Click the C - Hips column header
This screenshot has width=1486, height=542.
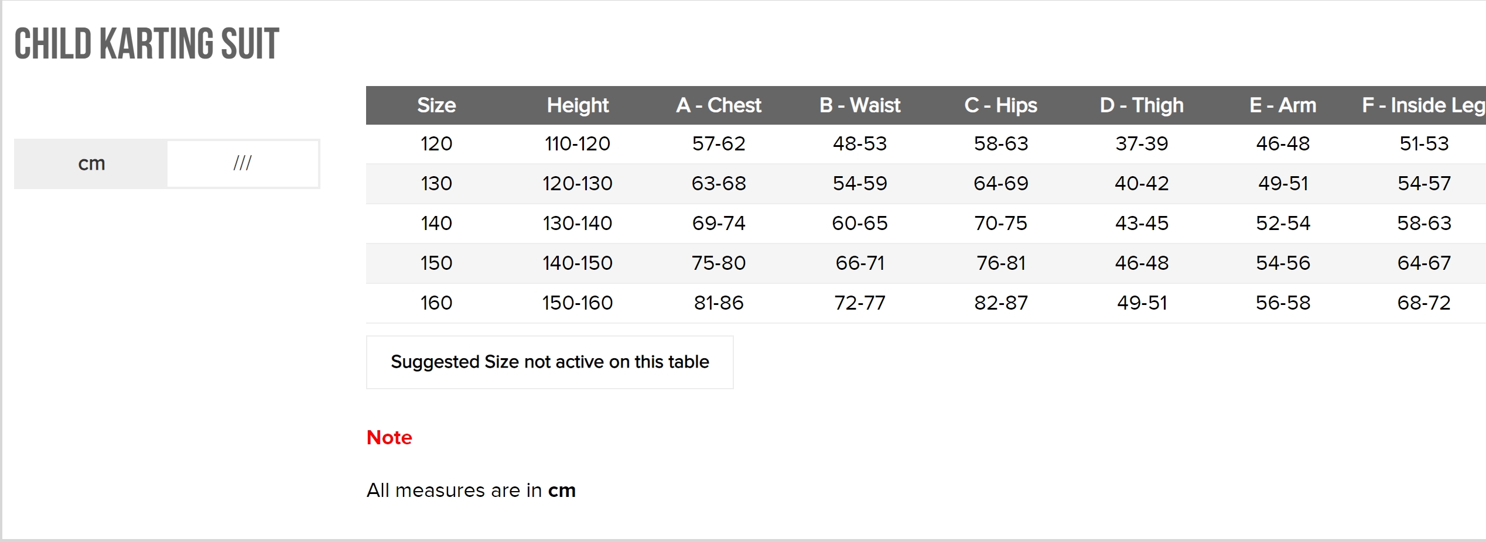(1000, 105)
